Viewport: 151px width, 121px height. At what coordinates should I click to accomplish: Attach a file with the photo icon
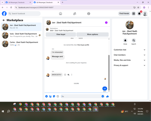[x=50, y=96]
